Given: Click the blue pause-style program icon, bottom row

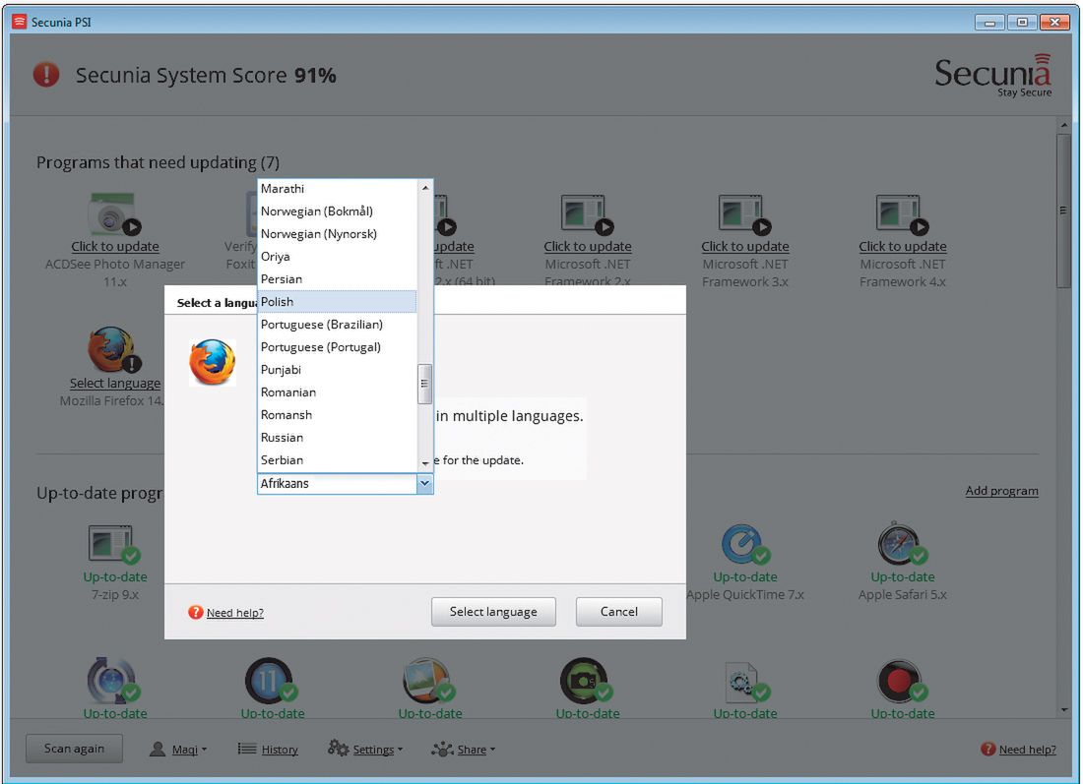Looking at the screenshot, I should coord(271,681).
